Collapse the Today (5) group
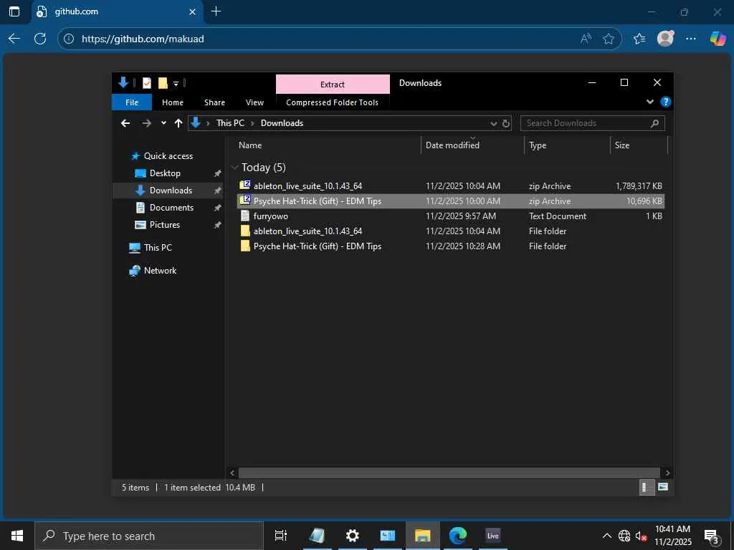The height and width of the screenshot is (550, 734). [234, 168]
